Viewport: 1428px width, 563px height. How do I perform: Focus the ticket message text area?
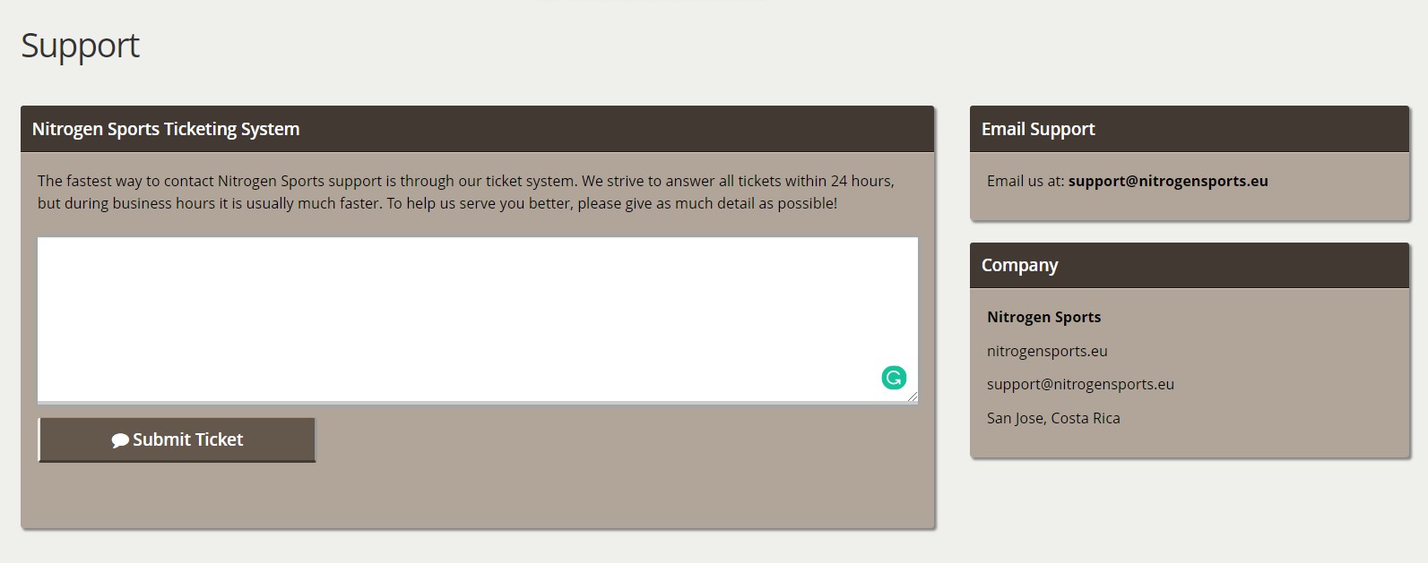pos(478,320)
